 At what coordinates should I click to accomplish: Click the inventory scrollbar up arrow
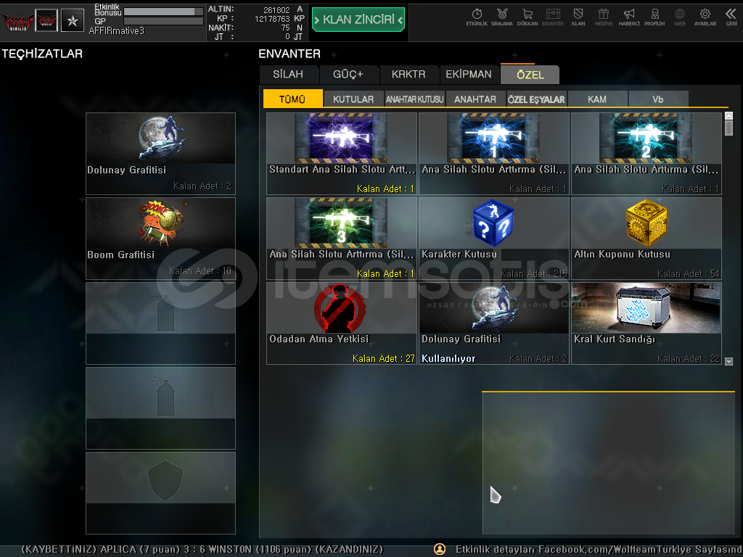728,115
